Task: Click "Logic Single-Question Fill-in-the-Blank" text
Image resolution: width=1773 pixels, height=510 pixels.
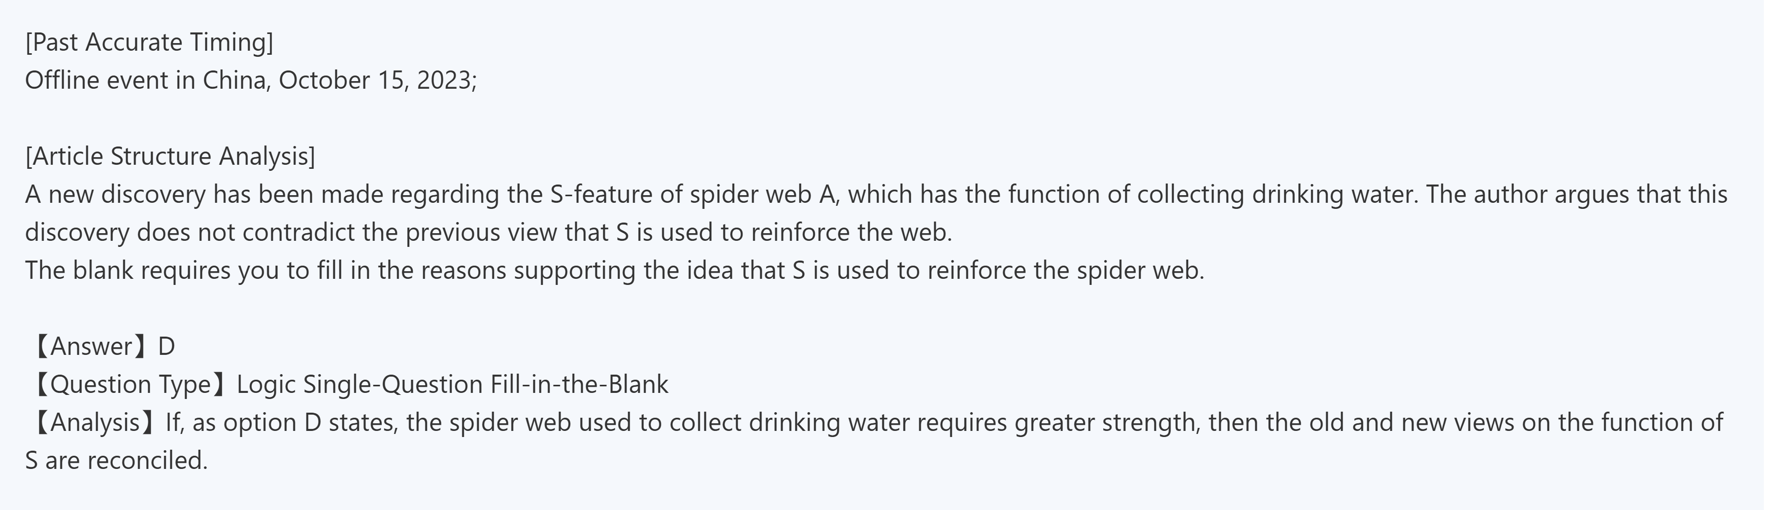Action: (452, 384)
